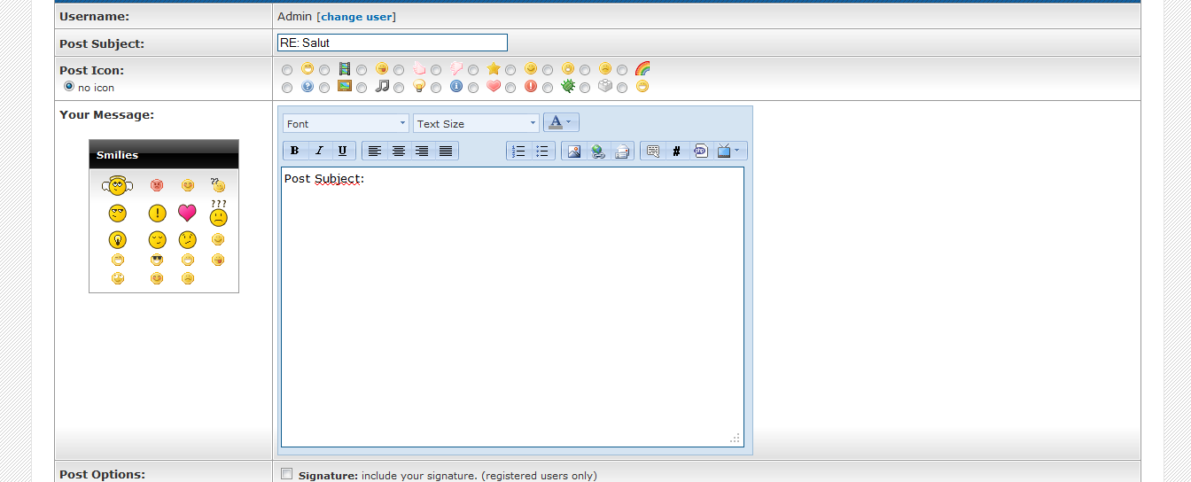Viewport: 1191px width, 482px height.
Task: Toggle bold formatting in the editor
Action: coord(295,152)
